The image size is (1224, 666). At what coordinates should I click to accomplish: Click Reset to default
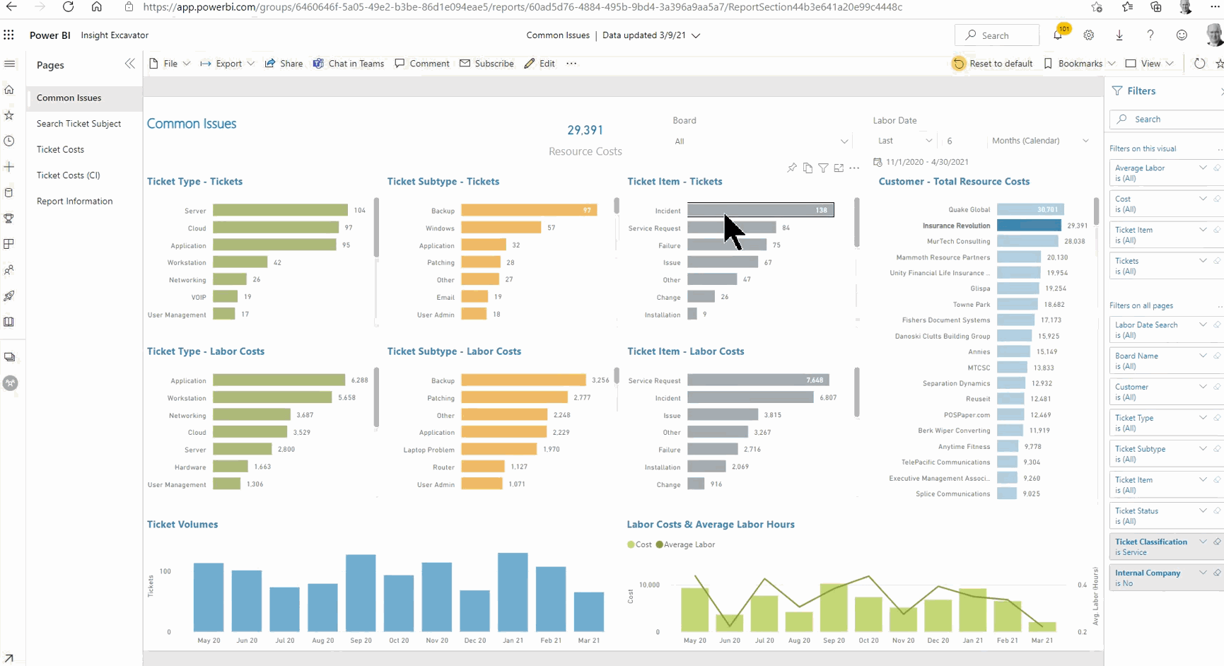(993, 64)
